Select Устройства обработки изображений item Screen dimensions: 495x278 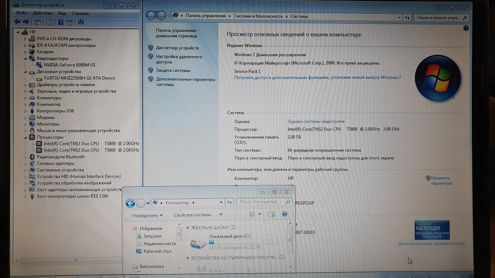pyautogui.click(x=74, y=183)
